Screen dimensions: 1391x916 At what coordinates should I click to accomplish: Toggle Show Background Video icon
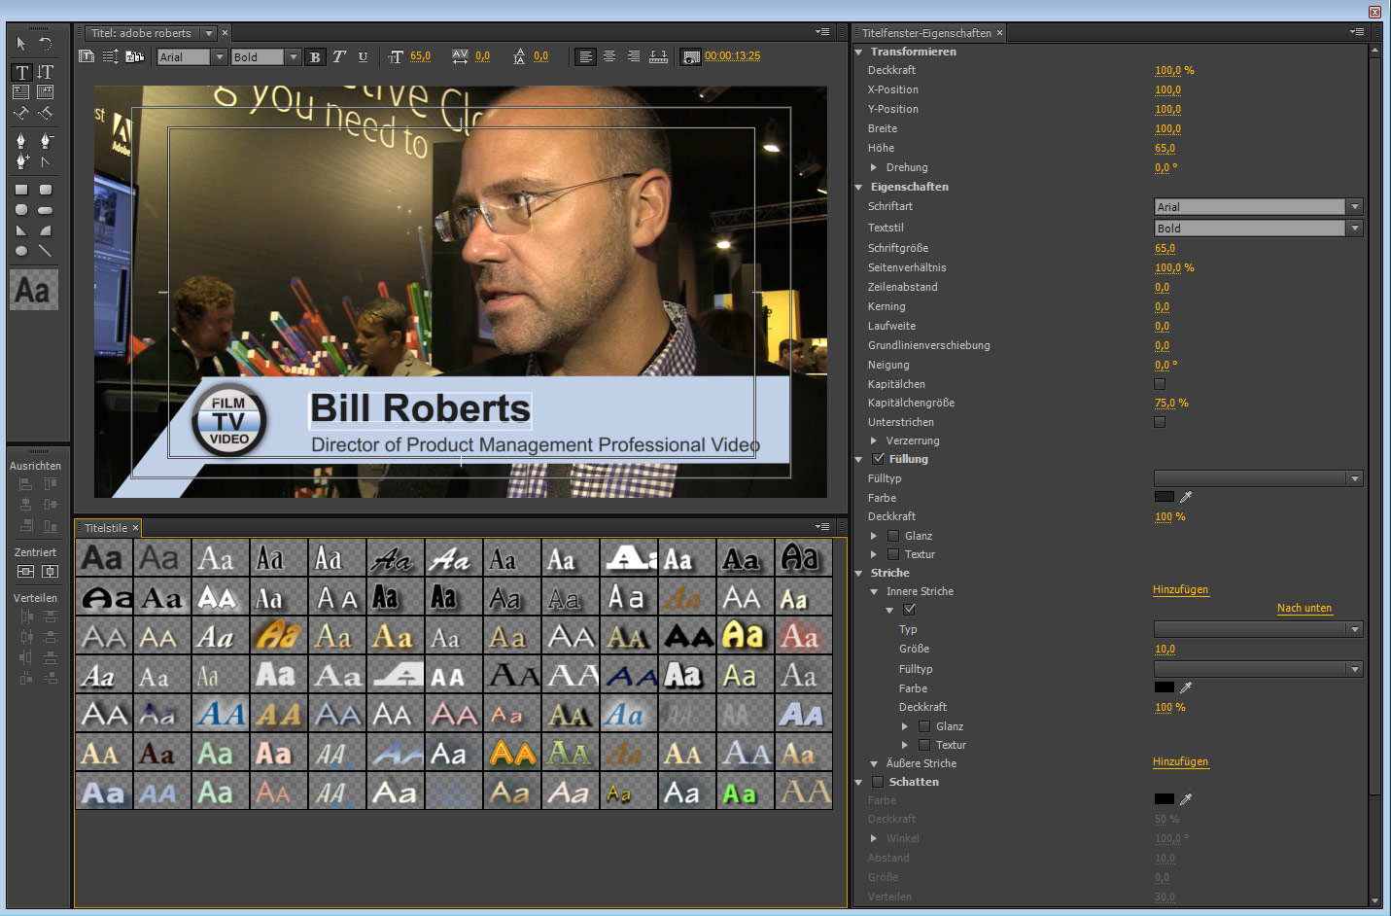pyautogui.click(x=691, y=57)
